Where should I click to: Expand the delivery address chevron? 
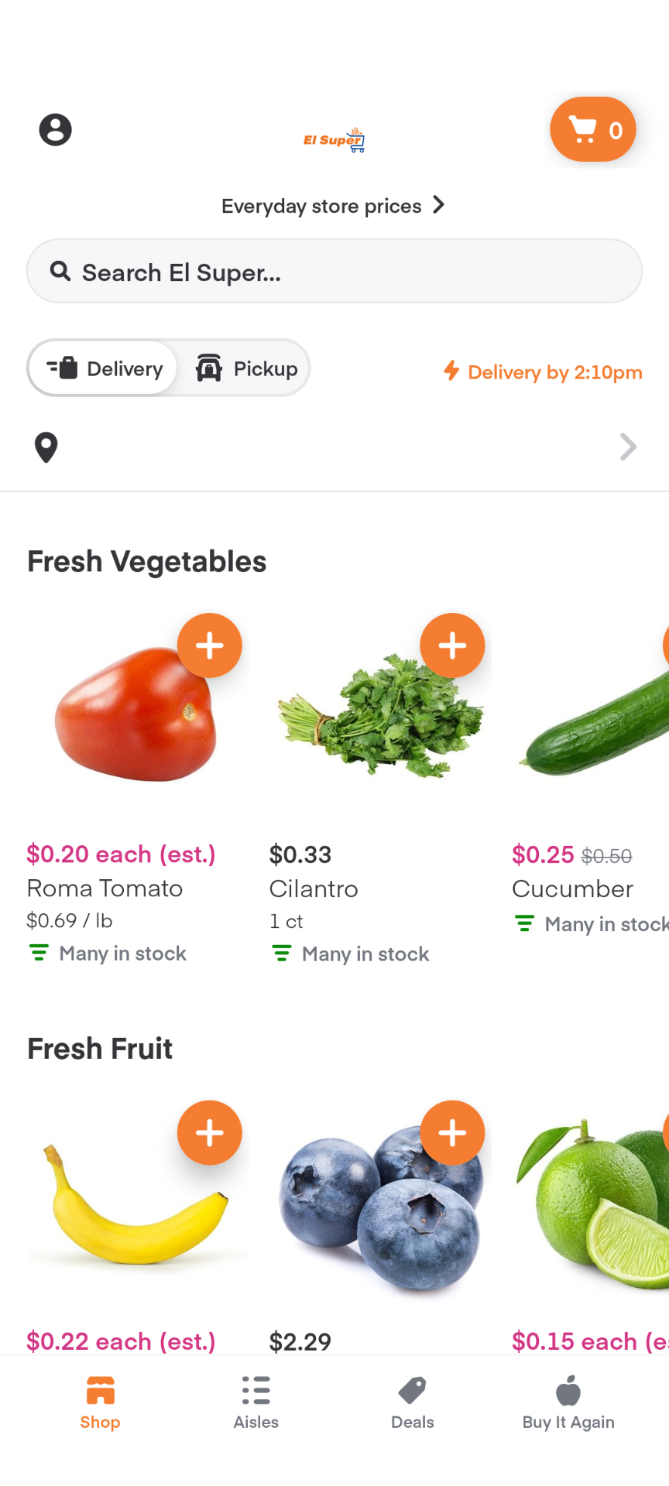point(628,447)
